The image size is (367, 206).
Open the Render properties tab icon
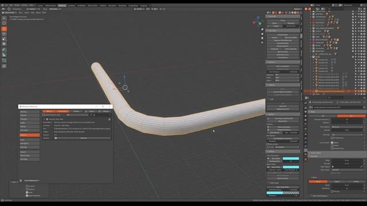306,108
